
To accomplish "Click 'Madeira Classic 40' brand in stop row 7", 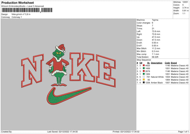I will coord(180,82).
